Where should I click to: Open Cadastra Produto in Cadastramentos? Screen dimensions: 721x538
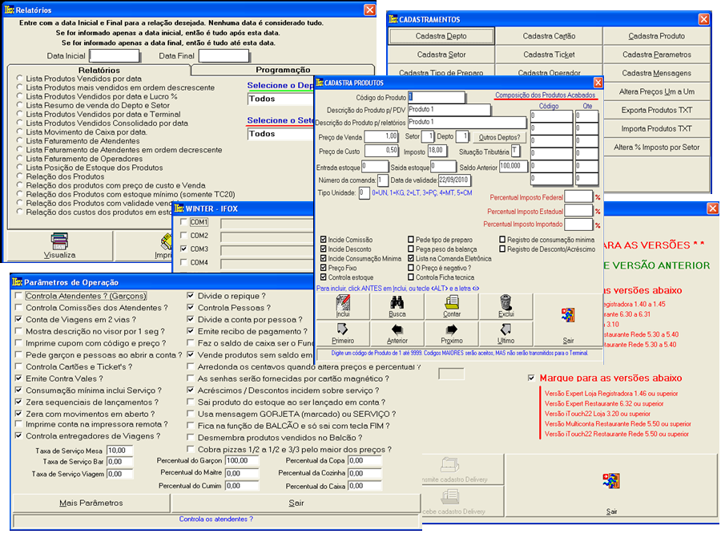pyautogui.click(x=656, y=36)
